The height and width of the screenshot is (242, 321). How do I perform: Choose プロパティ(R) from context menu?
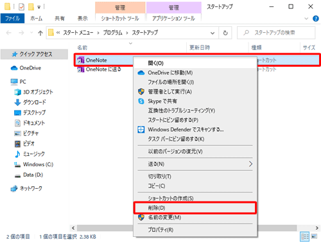[195, 230]
